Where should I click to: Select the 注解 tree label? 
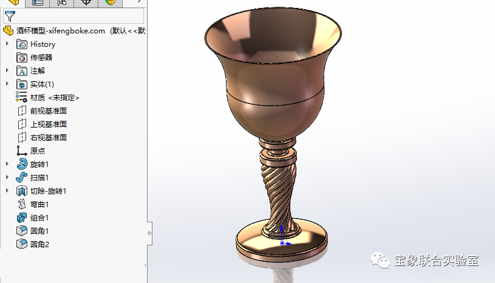38,71
